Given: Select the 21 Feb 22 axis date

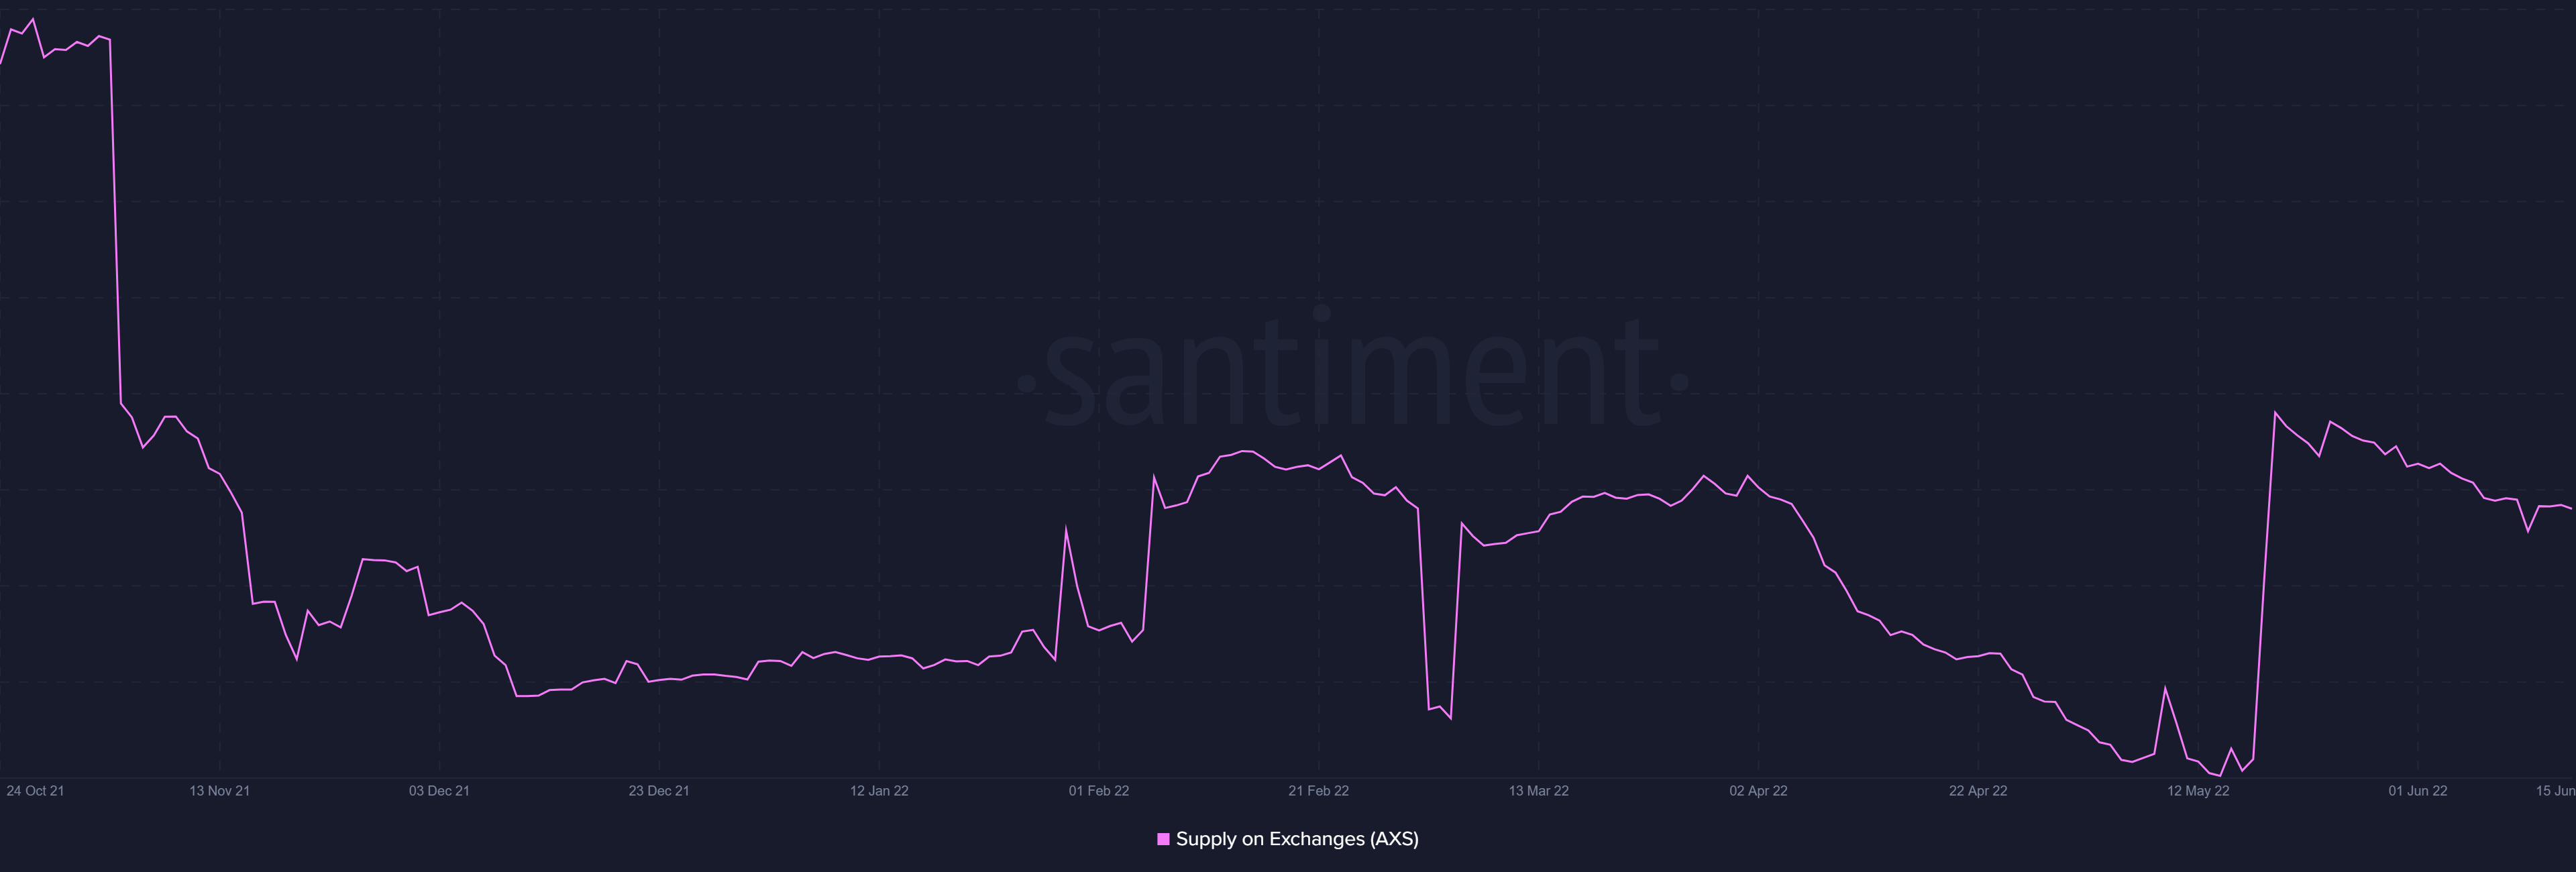Looking at the screenshot, I should click(1318, 791).
